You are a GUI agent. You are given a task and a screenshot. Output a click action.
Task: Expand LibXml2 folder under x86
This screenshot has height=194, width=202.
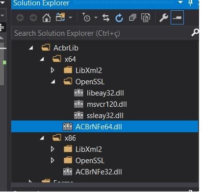52,149
